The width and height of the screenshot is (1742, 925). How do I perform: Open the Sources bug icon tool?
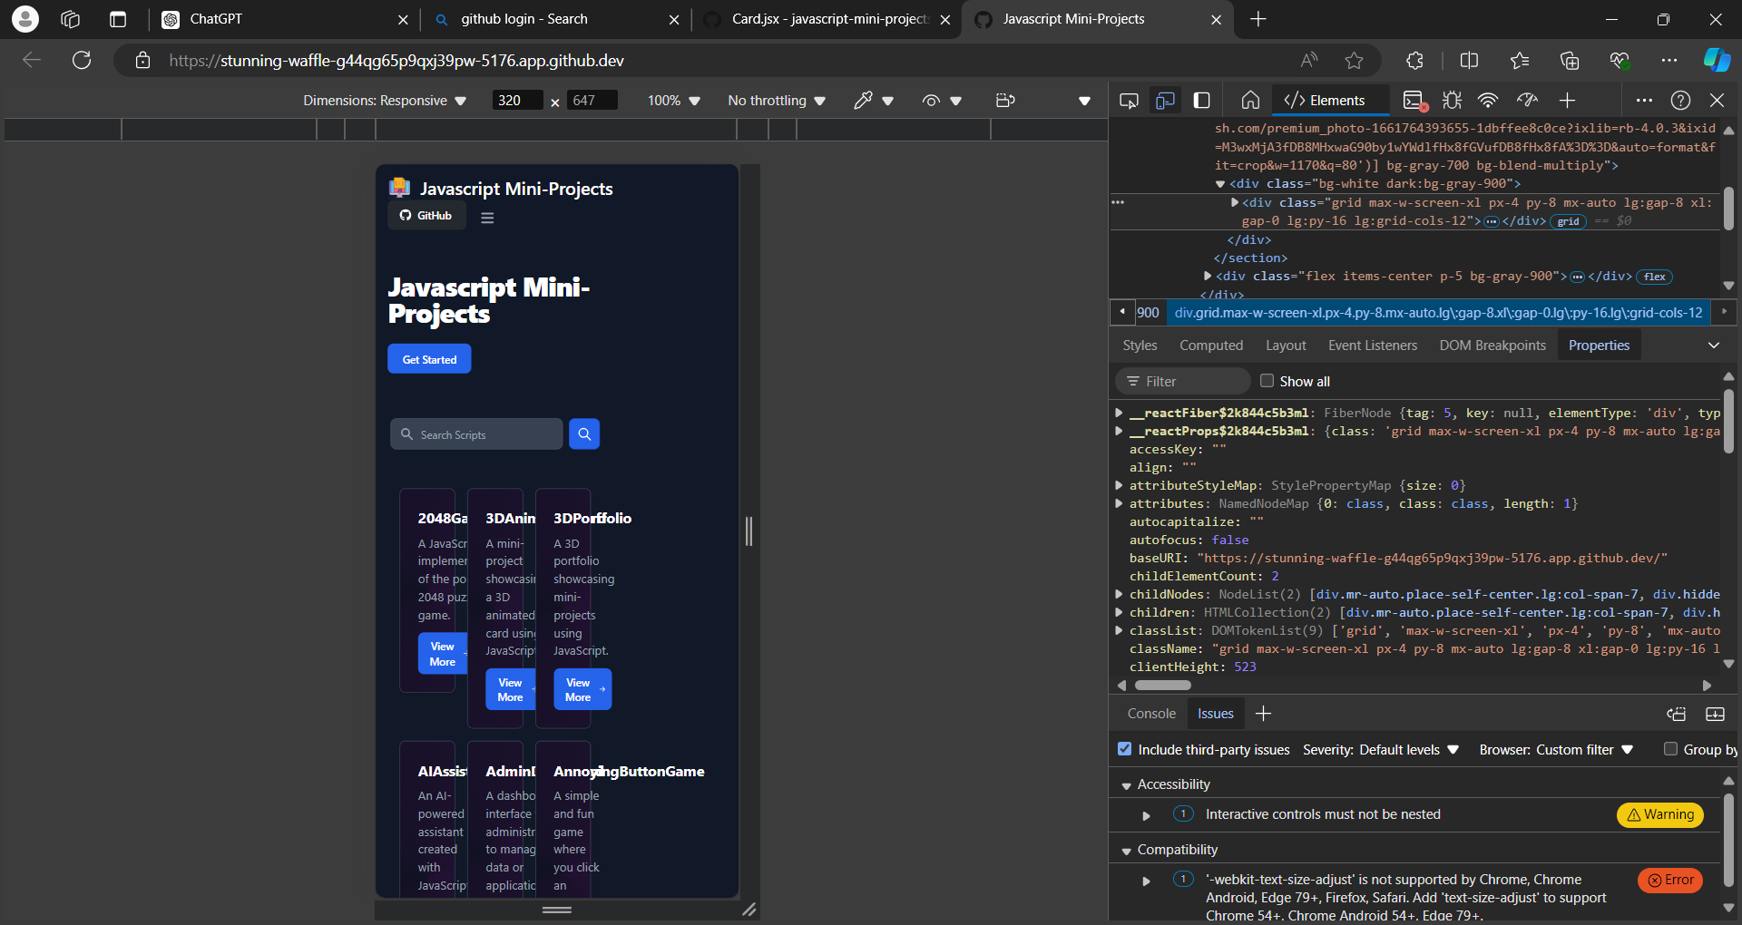pyautogui.click(x=1452, y=101)
